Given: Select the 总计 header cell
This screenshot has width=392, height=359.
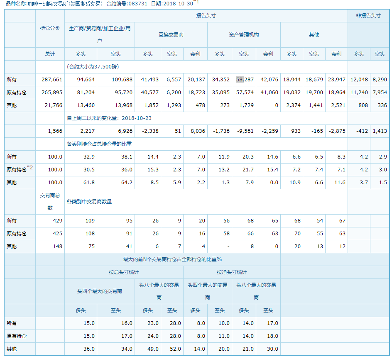Looking at the screenshot, I should click(x=50, y=54).
